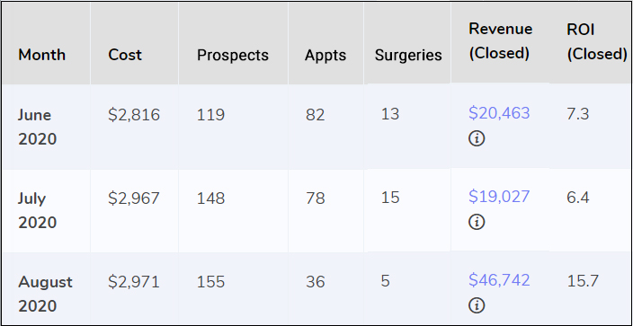Select the Surgeries column header
Screen dimensions: 633x326
[408, 56]
